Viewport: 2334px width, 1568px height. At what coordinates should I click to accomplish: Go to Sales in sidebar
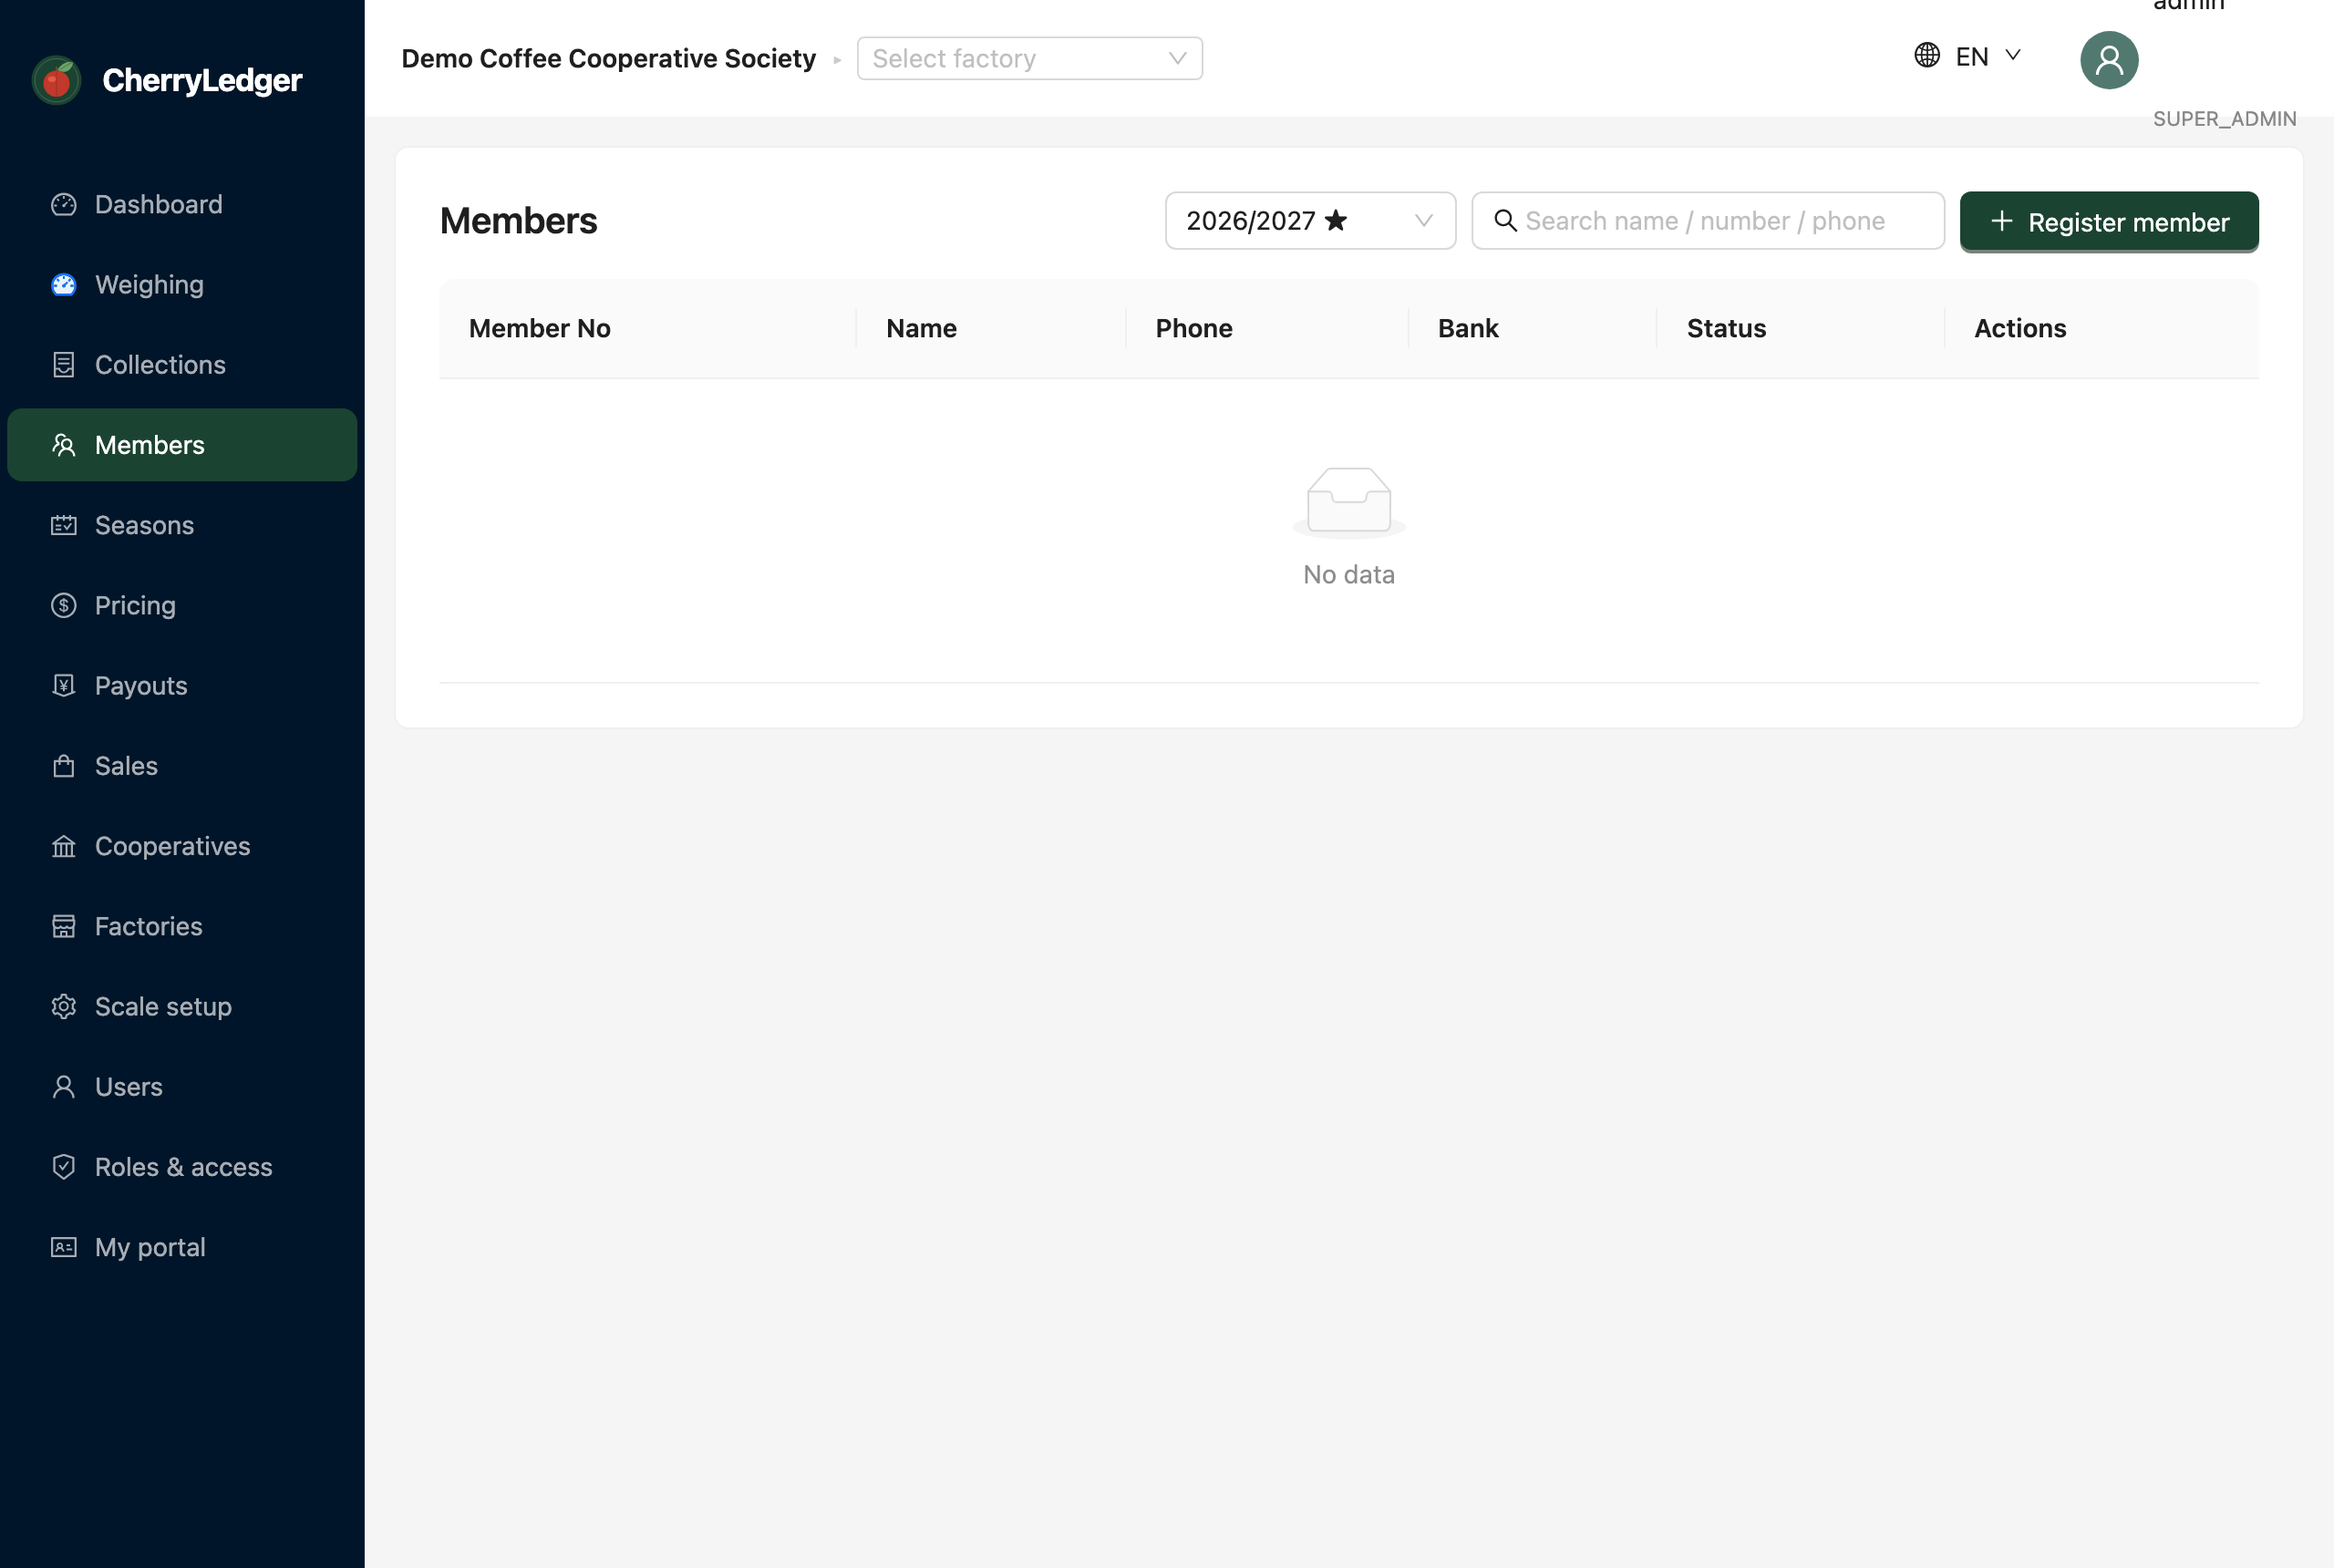pos(182,766)
